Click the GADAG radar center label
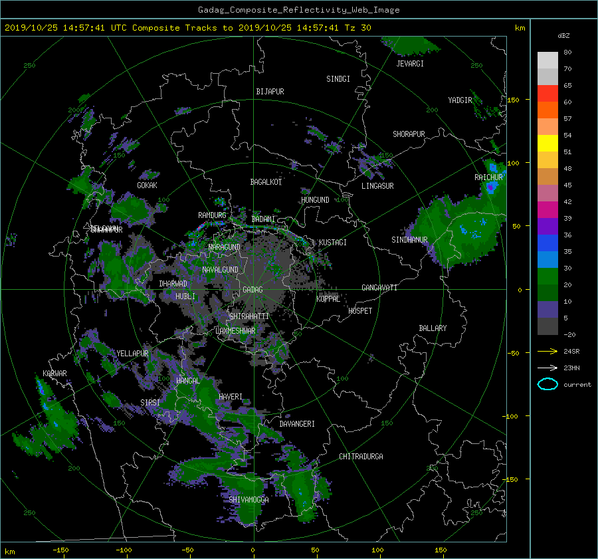Image resolution: width=598 pixels, height=559 pixels. click(x=252, y=290)
